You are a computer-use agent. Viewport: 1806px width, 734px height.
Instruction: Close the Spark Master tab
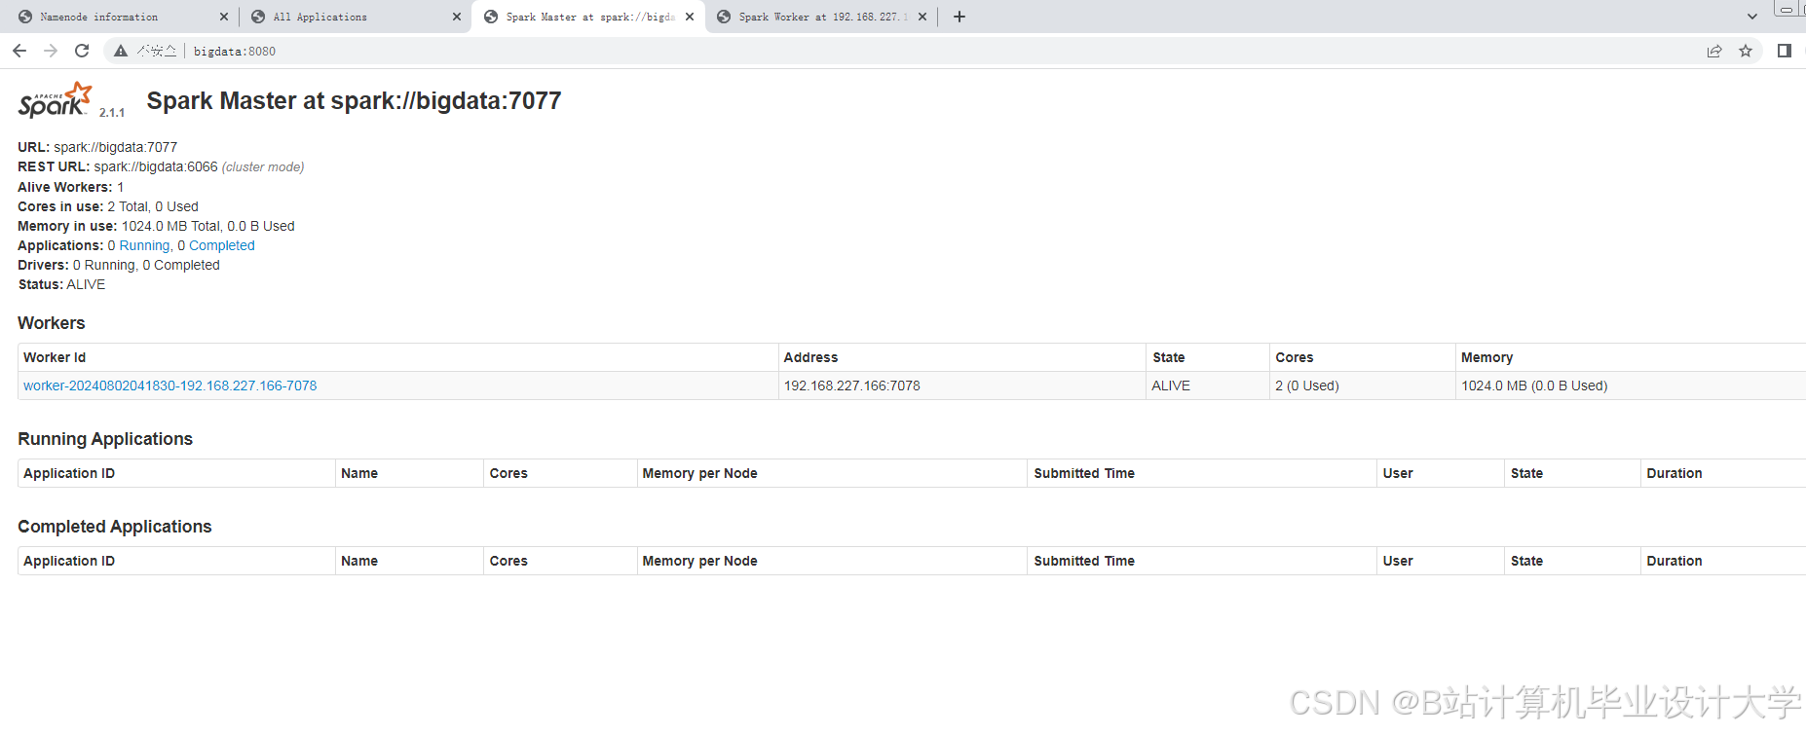pos(690,17)
